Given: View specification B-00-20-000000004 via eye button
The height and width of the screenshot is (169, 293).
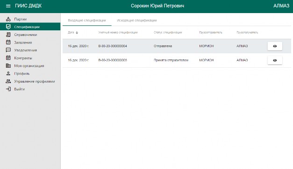Looking at the screenshot, I should coord(275,46).
